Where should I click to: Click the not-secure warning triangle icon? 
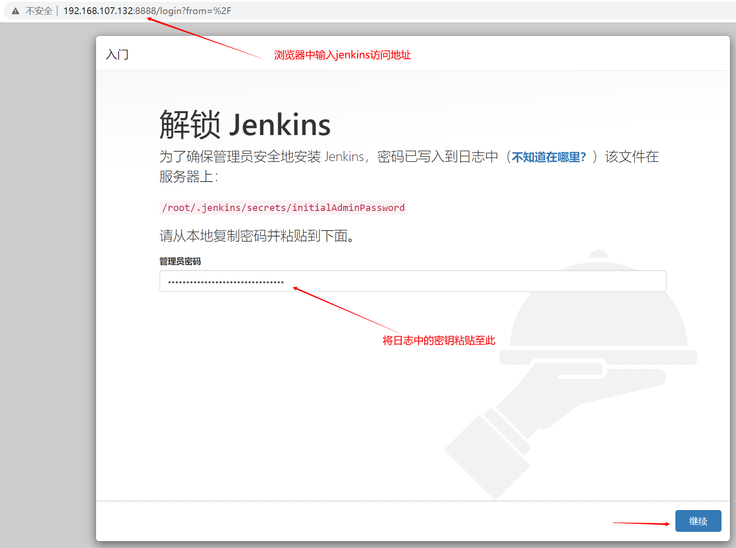(x=16, y=11)
